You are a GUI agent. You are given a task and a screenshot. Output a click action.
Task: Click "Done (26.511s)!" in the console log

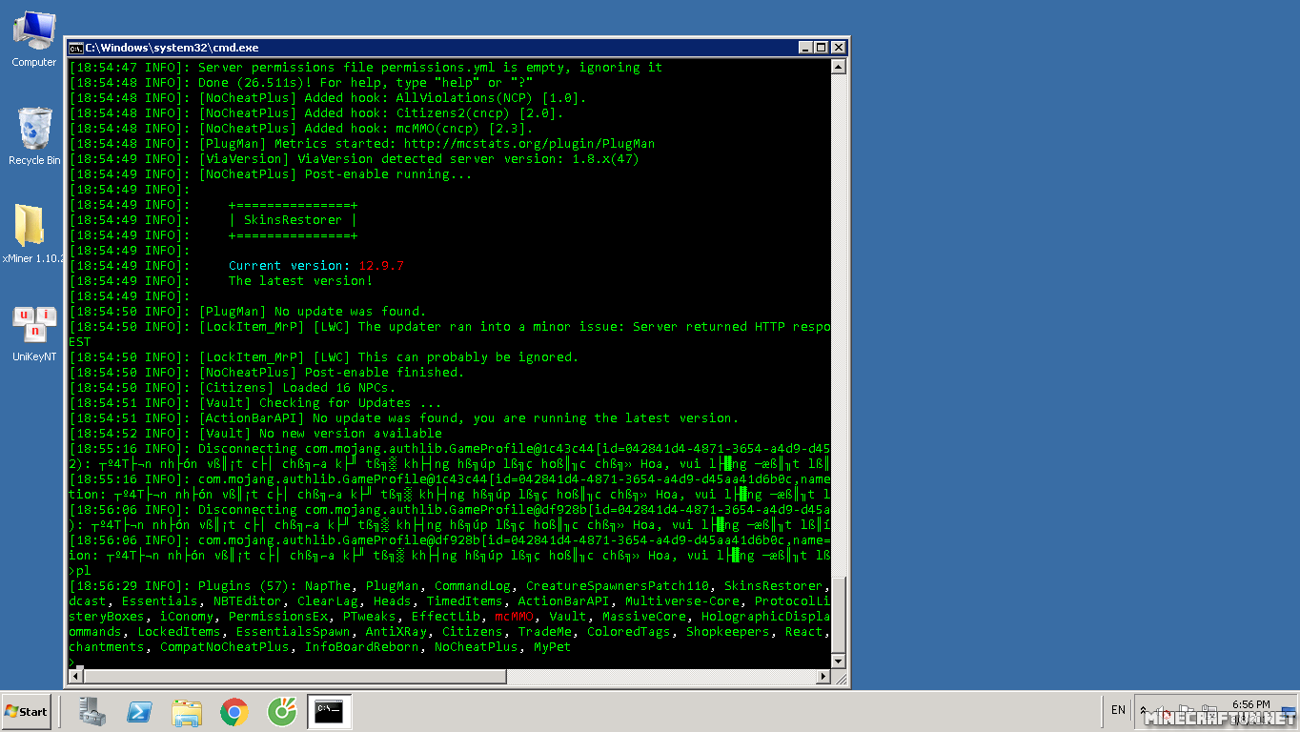click(x=255, y=83)
